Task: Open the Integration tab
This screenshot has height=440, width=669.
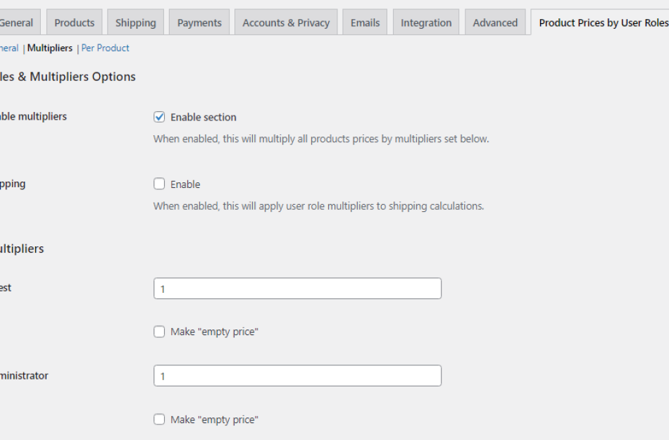Action: point(425,22)
